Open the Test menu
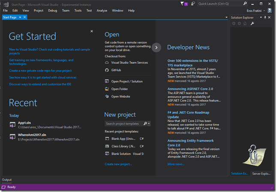The width and height of the screenshot is (276, 192). pyautogui.click(x=89, y=11)
